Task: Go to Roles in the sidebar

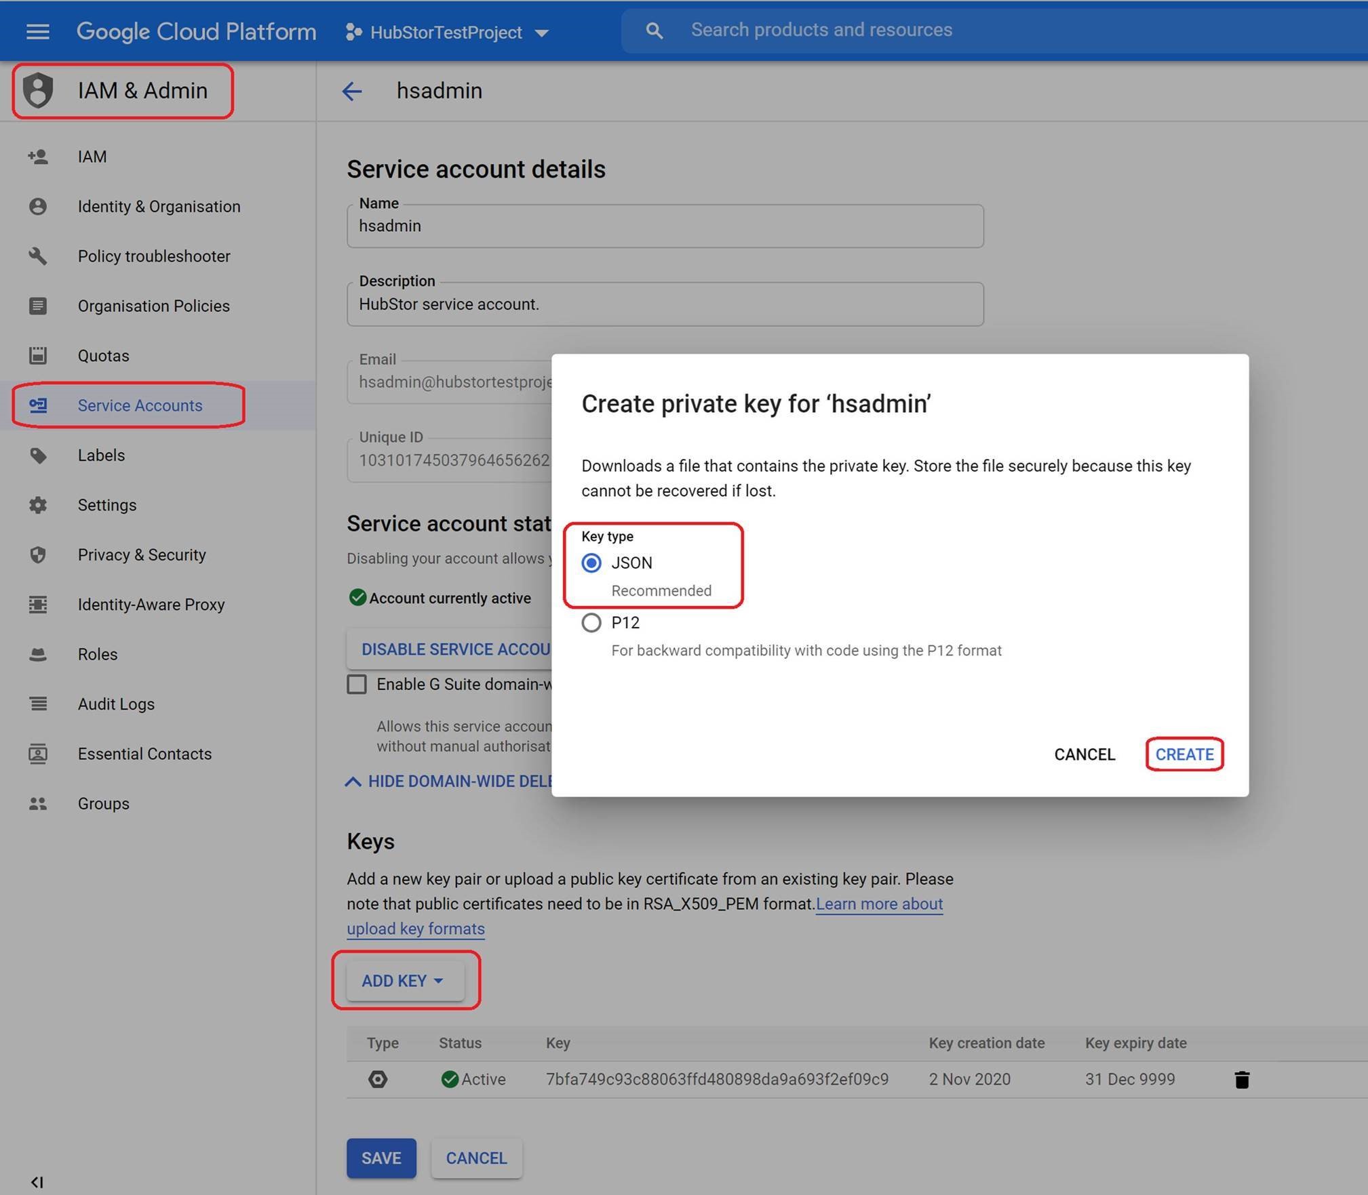Action: (x=98, y=654)
